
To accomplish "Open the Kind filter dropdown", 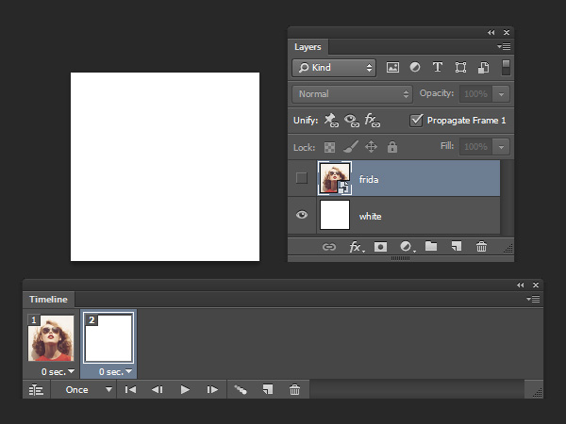I will pos(334,68).
